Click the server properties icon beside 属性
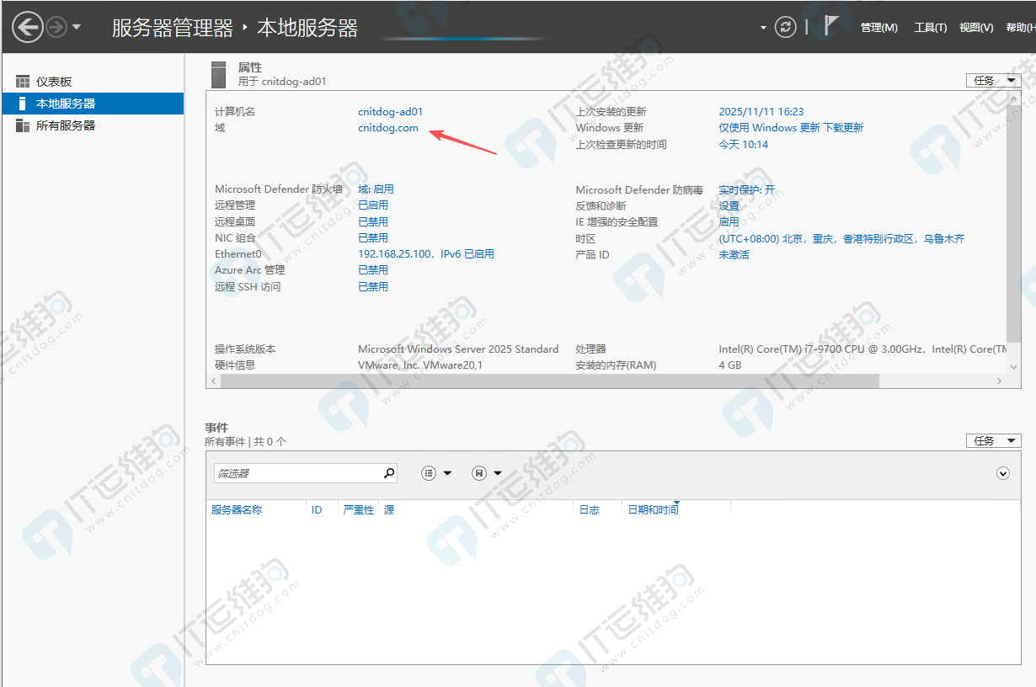This screenshot has width=1036, height=687. (x=219, y=74)
